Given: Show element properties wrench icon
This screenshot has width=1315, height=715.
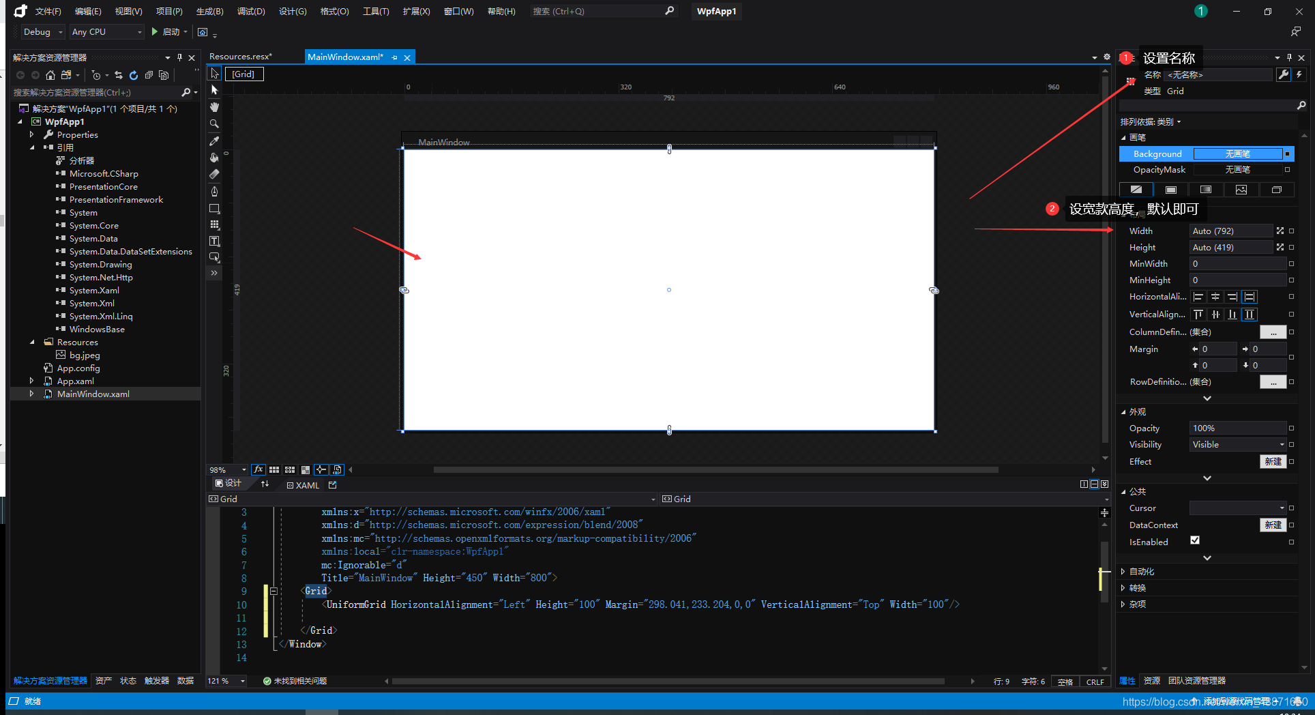Looking at the screenshot, I should [1284, 74].
